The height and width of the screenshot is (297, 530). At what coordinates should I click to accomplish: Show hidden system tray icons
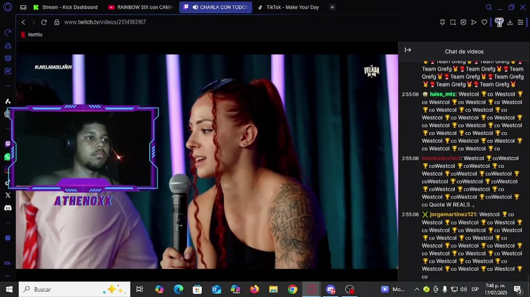click(417, 289)
